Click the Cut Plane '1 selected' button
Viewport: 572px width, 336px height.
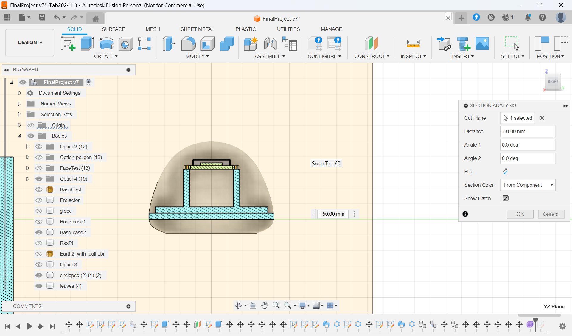point(518,118)
